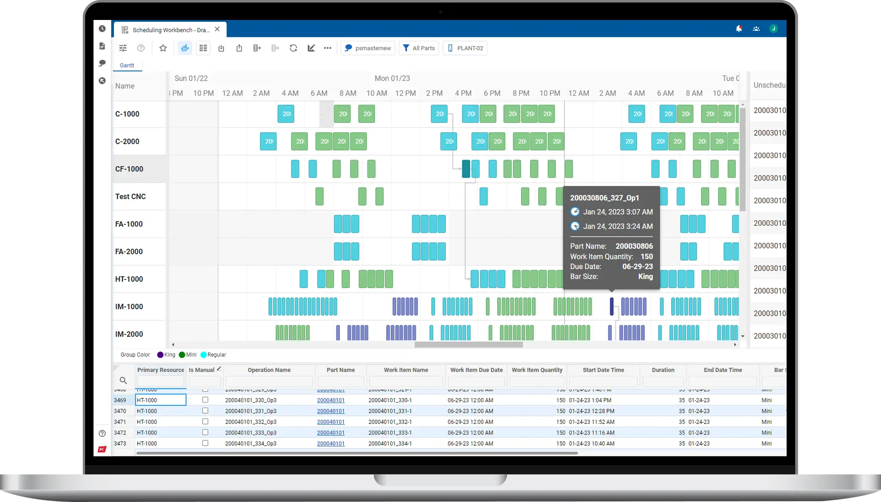
Task: Open the filter settings sliders icon
Action: 123,48
